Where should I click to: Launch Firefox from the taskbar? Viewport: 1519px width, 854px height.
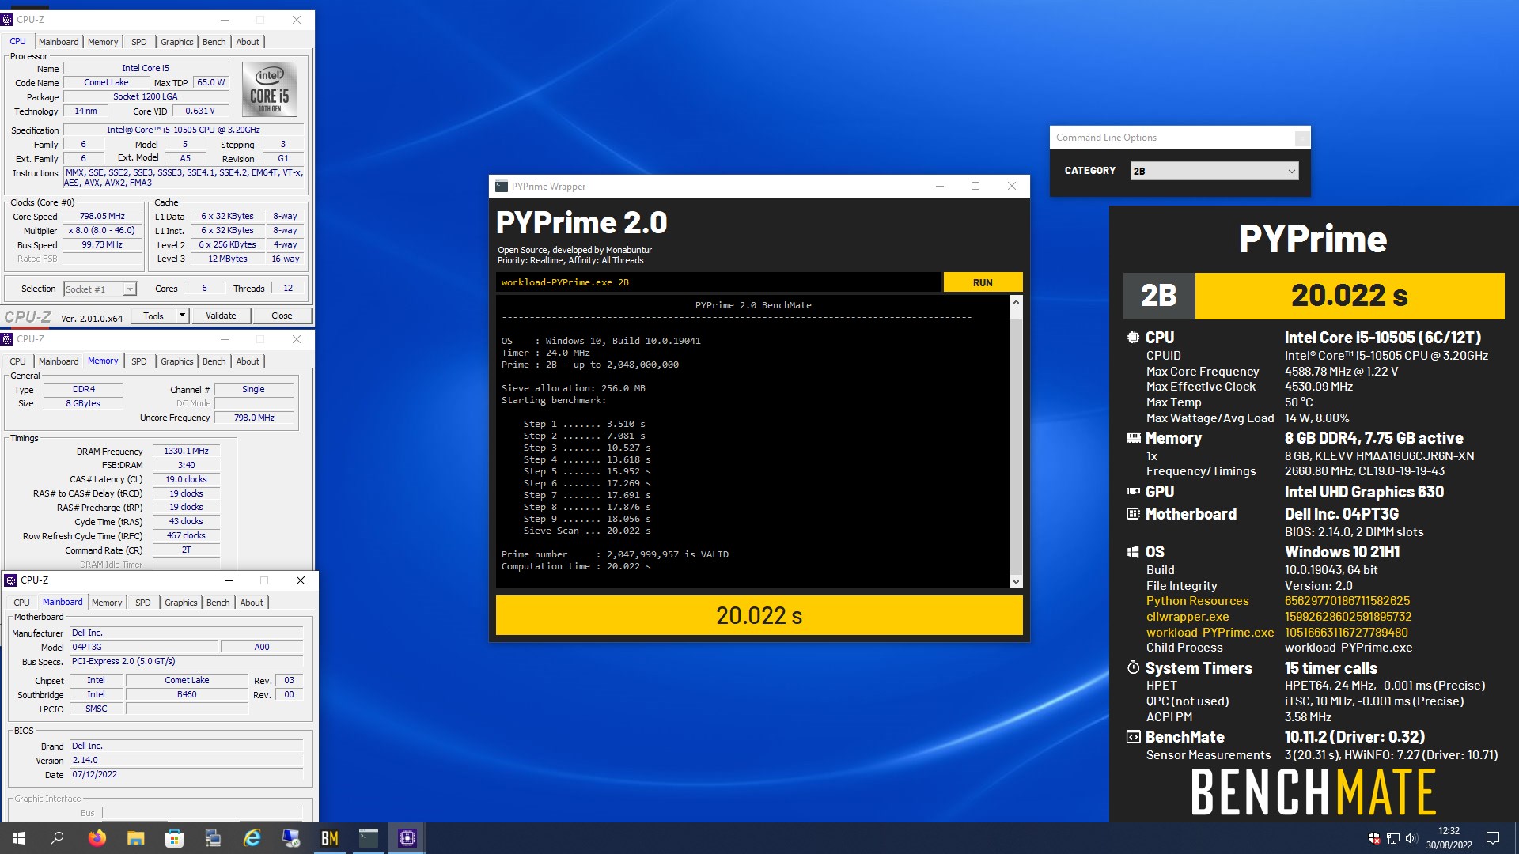(97, 838)
